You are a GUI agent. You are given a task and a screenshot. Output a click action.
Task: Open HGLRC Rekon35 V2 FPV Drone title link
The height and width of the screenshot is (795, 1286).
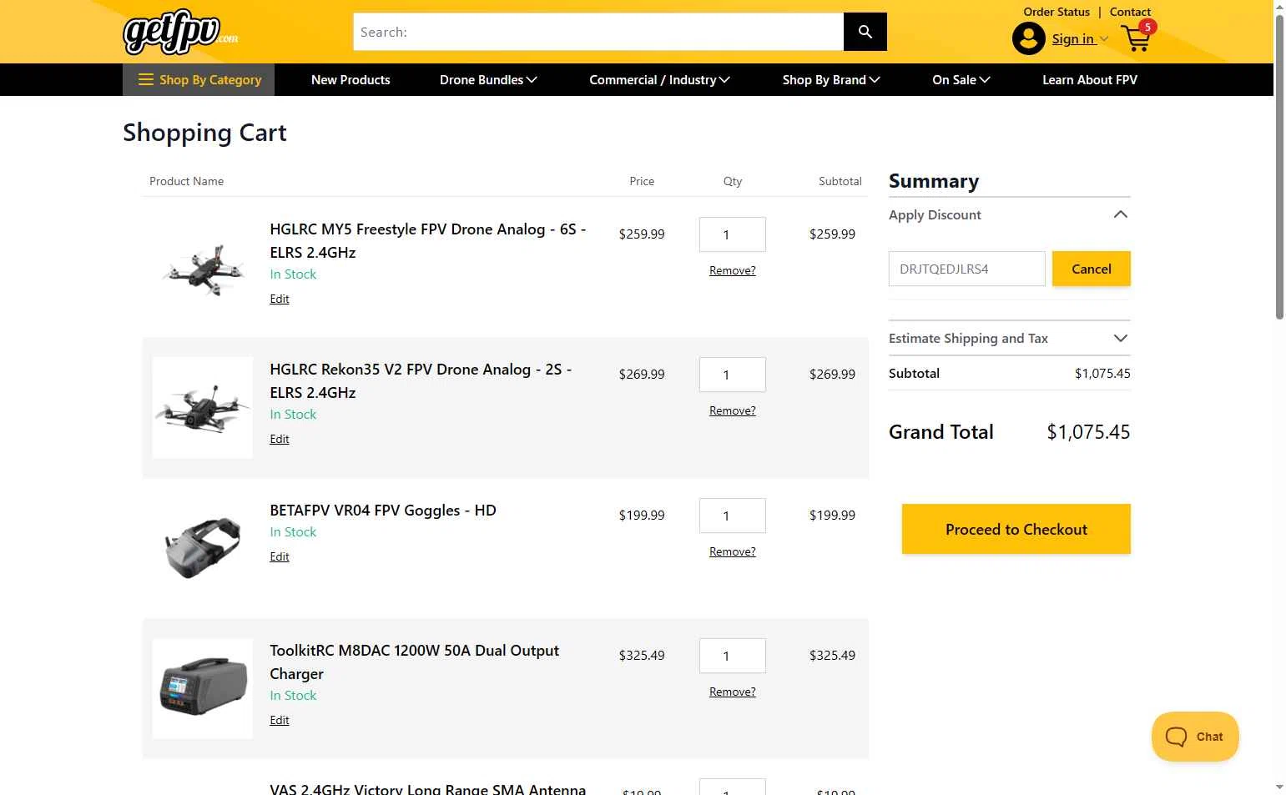[x=421, y=380]
